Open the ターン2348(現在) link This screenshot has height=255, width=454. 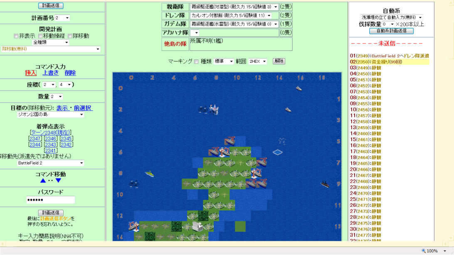[x=51, y=132]
